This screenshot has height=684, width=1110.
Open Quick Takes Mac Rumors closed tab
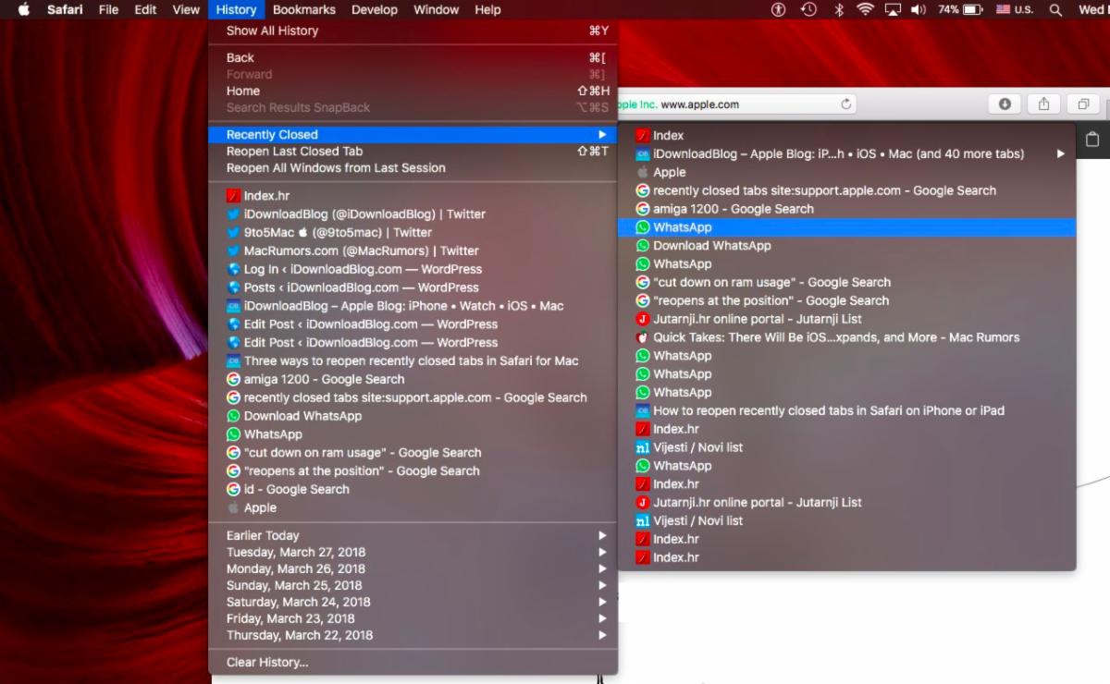[x=847, y=337]
